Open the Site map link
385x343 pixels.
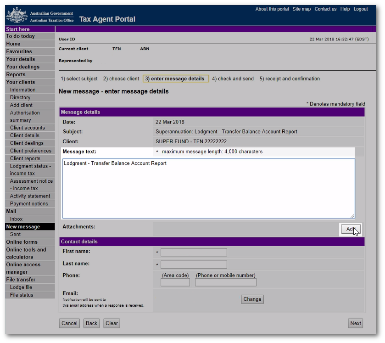pyautogui.click(x=301, y=9)
